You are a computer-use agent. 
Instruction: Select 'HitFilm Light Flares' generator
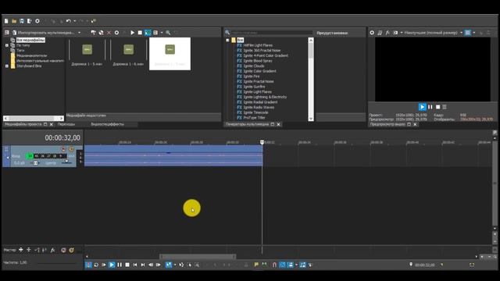258,45
